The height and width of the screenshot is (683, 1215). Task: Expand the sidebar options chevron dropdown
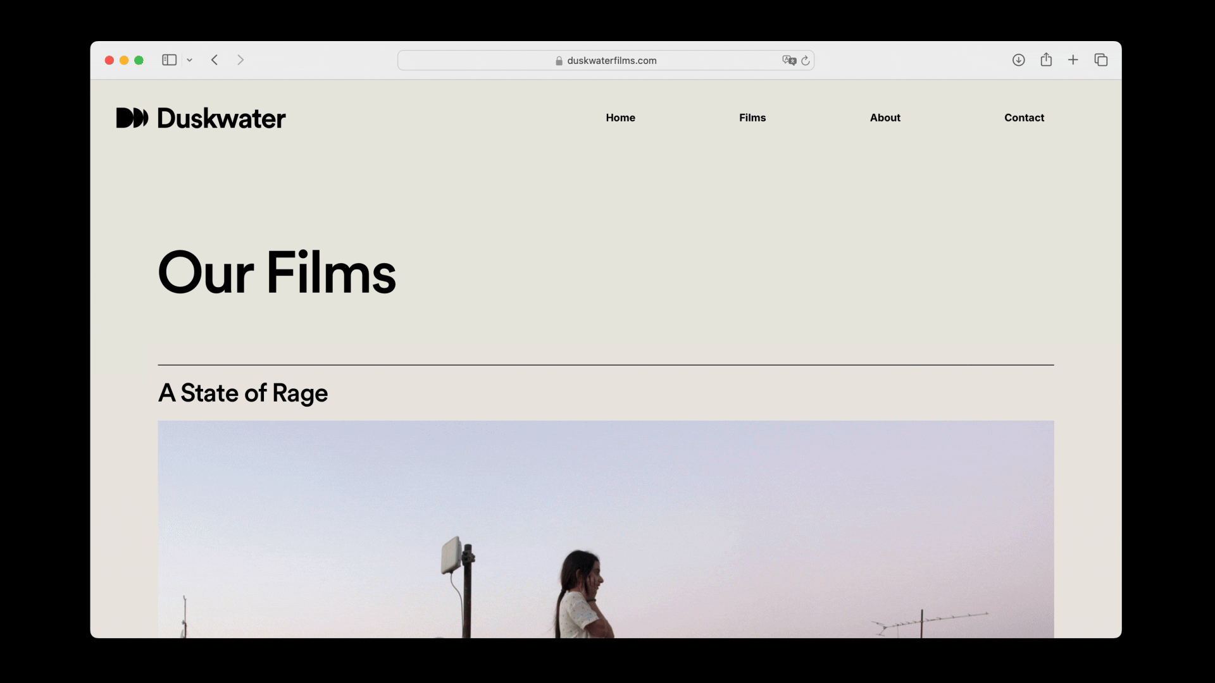coord(189,60)
